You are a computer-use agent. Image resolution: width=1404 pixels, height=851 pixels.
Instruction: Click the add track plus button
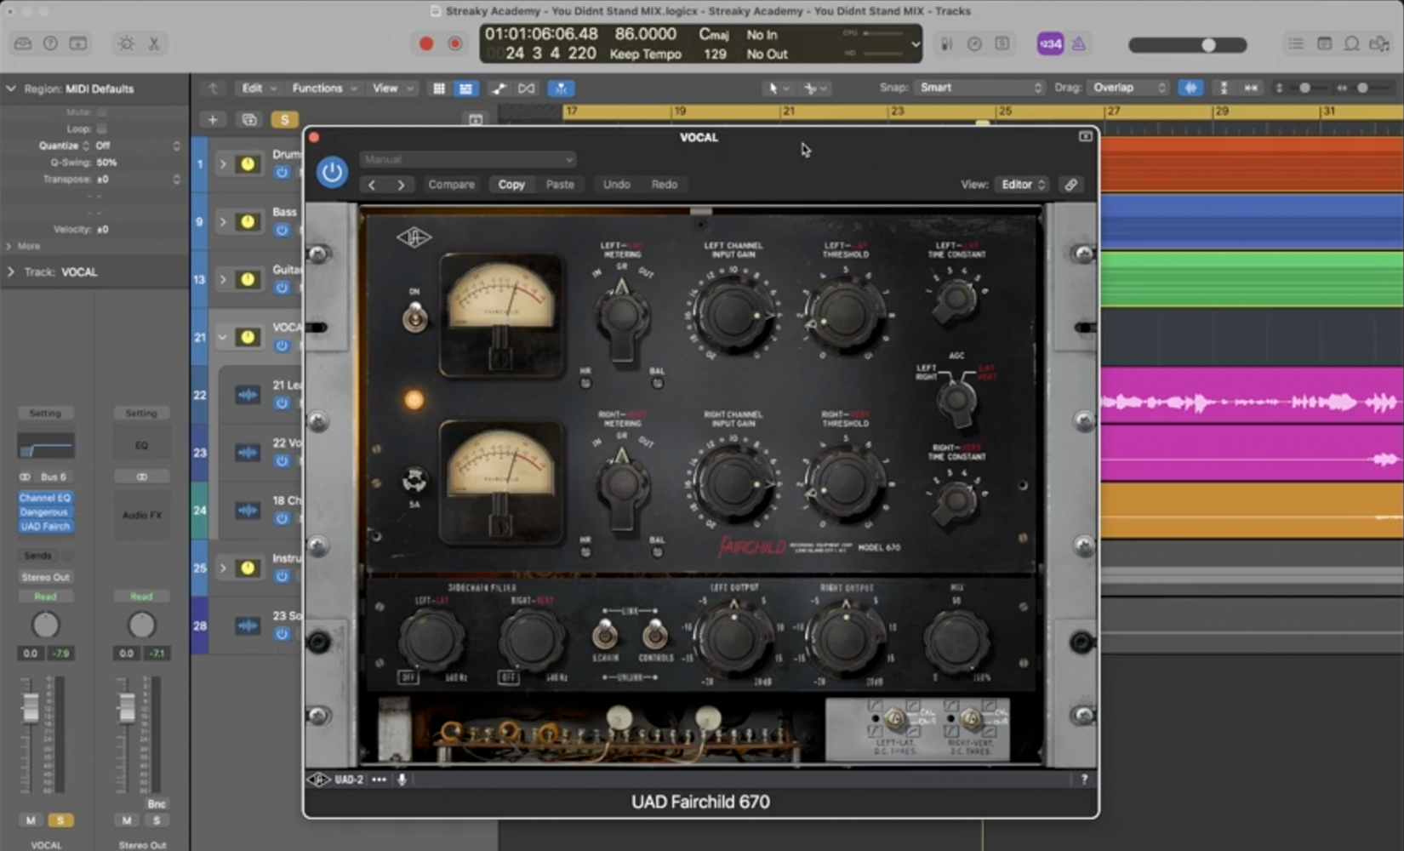pyautogui.click(x=213, y=120)
